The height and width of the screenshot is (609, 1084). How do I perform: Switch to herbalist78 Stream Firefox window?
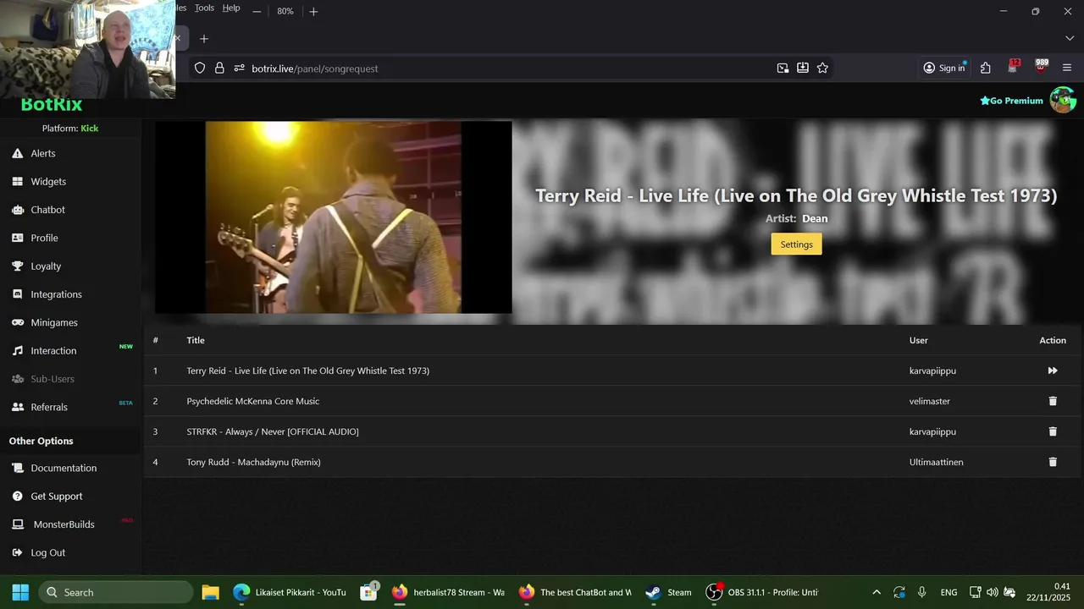(x=448, y=592)
